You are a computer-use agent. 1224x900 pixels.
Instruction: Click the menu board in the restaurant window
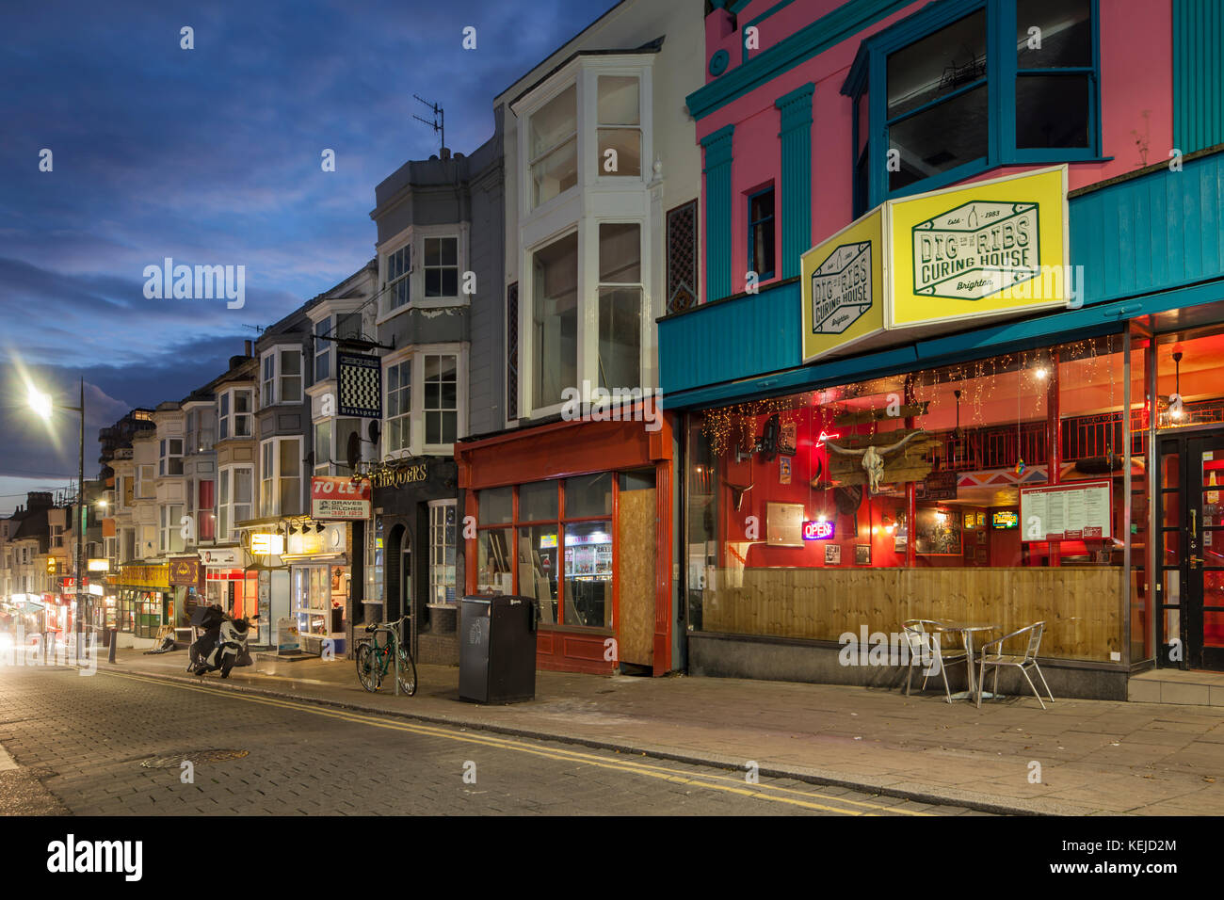tap(1064, 511)
